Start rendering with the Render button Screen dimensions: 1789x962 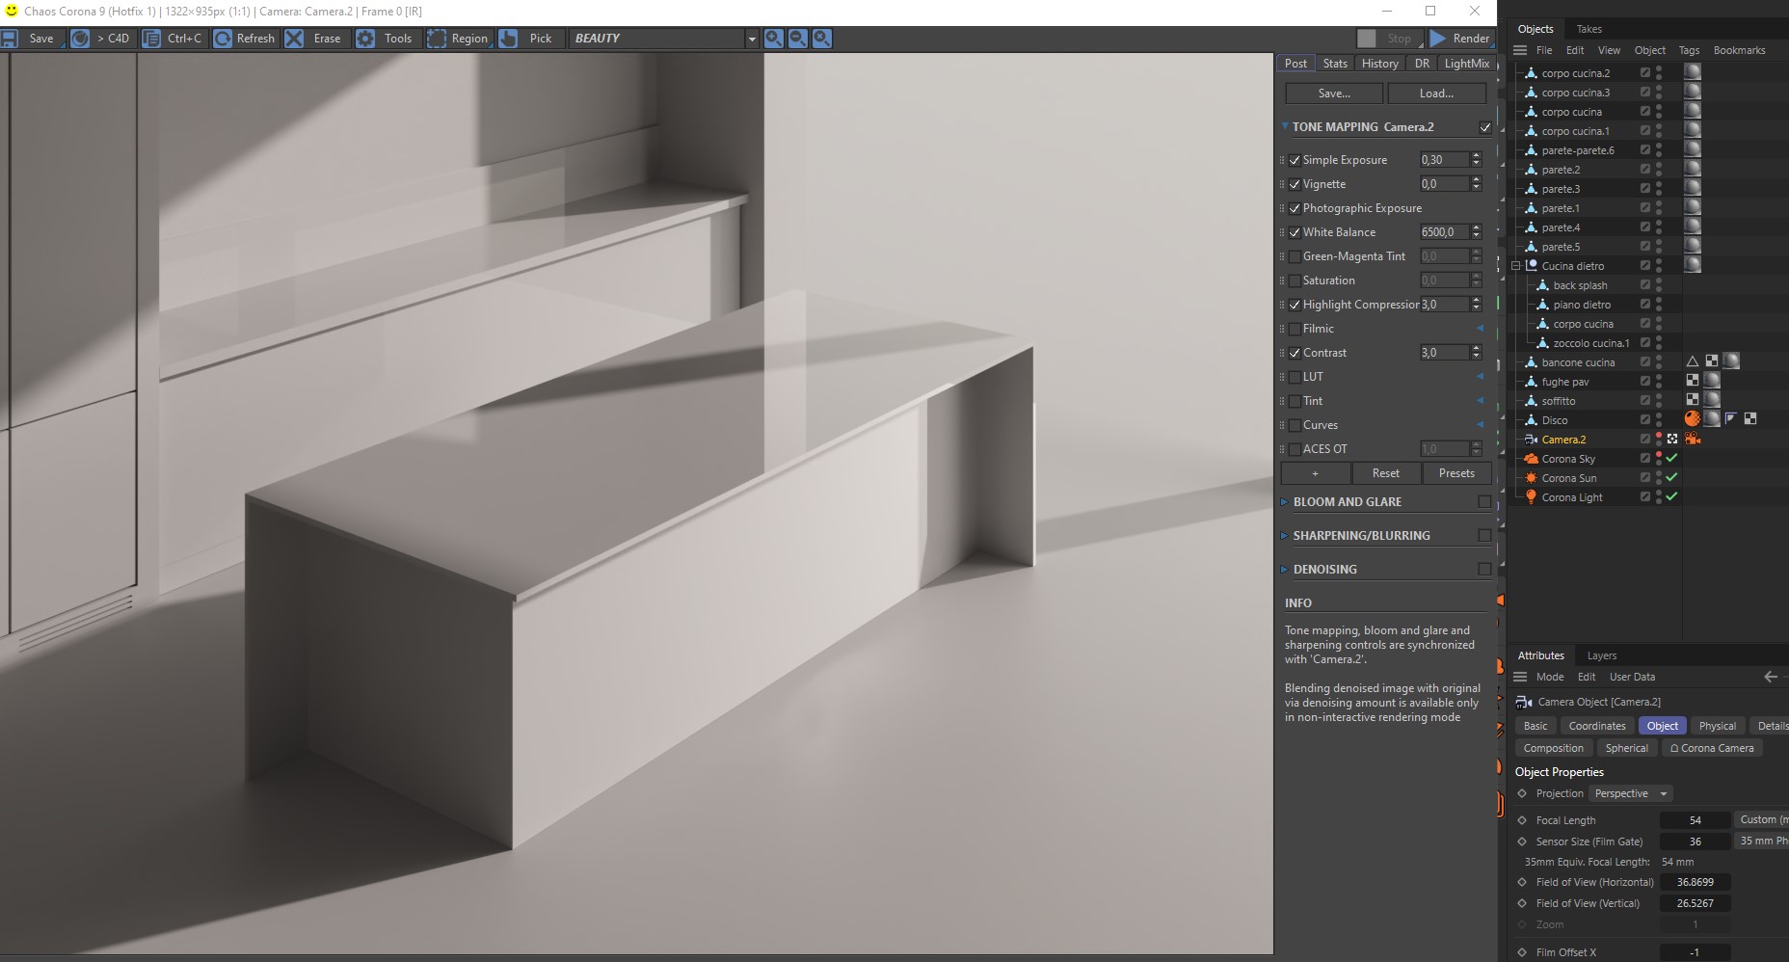(1461, 39)
